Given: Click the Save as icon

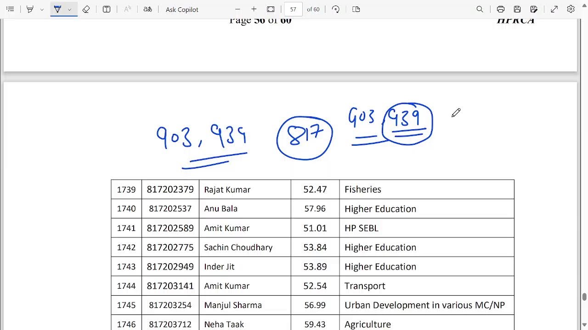Looking at the screenshot, I should pos(534,9).
